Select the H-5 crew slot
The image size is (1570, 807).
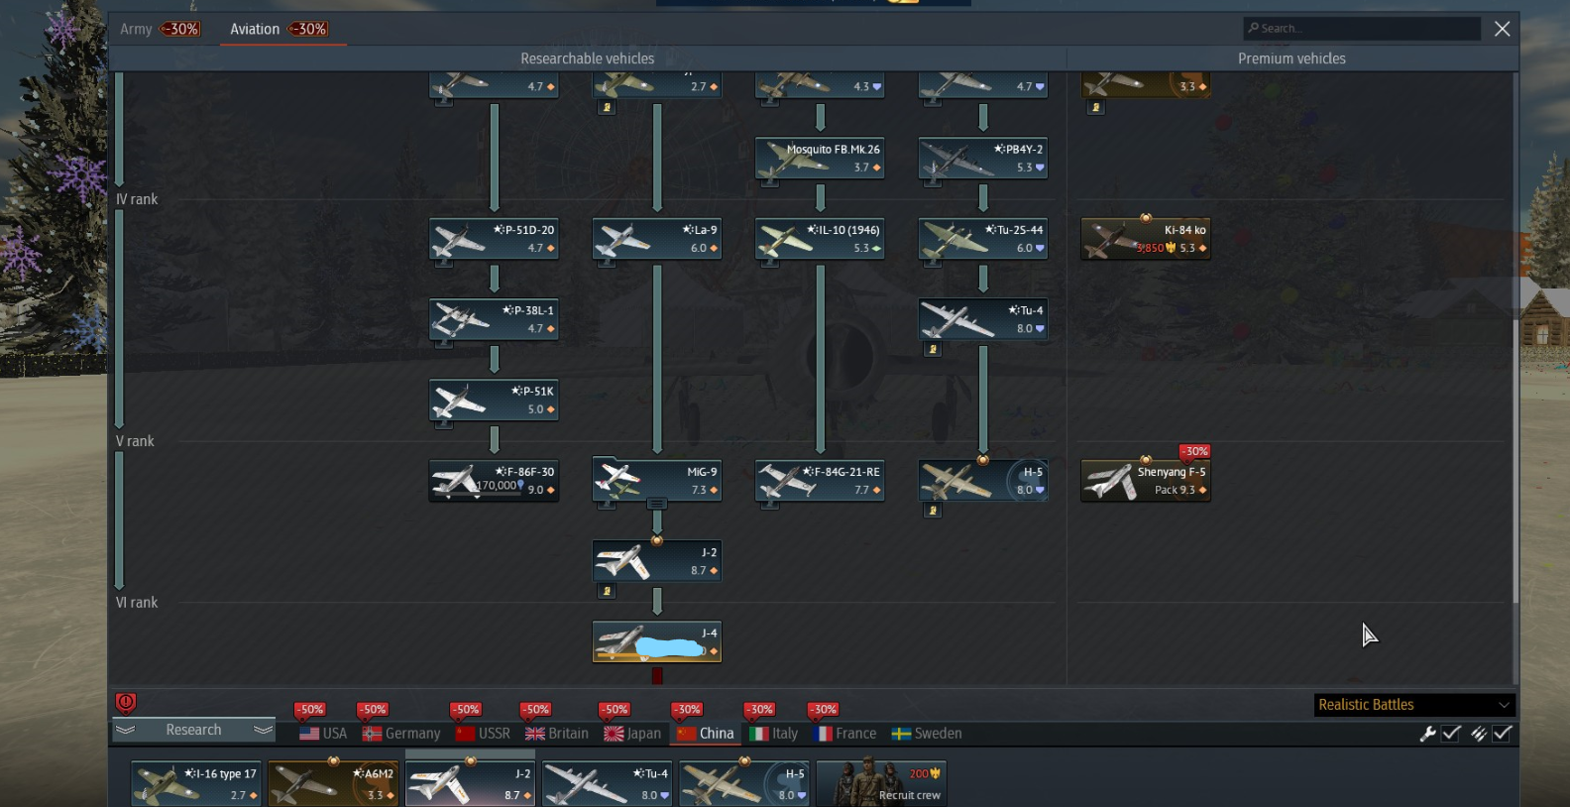click(744, 783)
